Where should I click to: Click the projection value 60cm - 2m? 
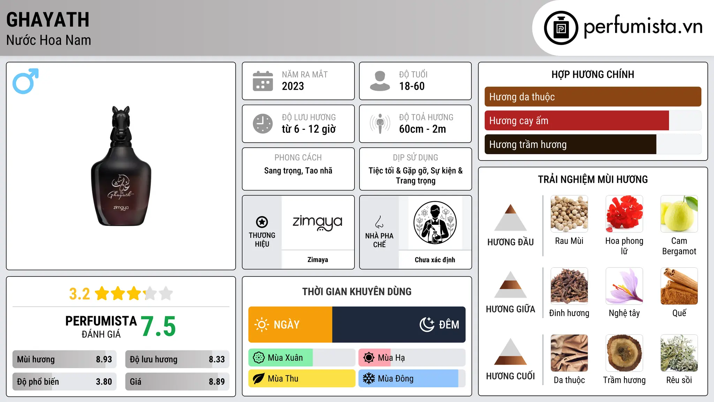(x=423, y=129)
